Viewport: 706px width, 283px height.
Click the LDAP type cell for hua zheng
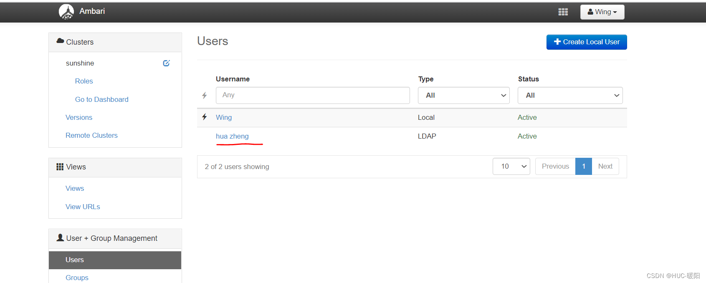(427, 136)
